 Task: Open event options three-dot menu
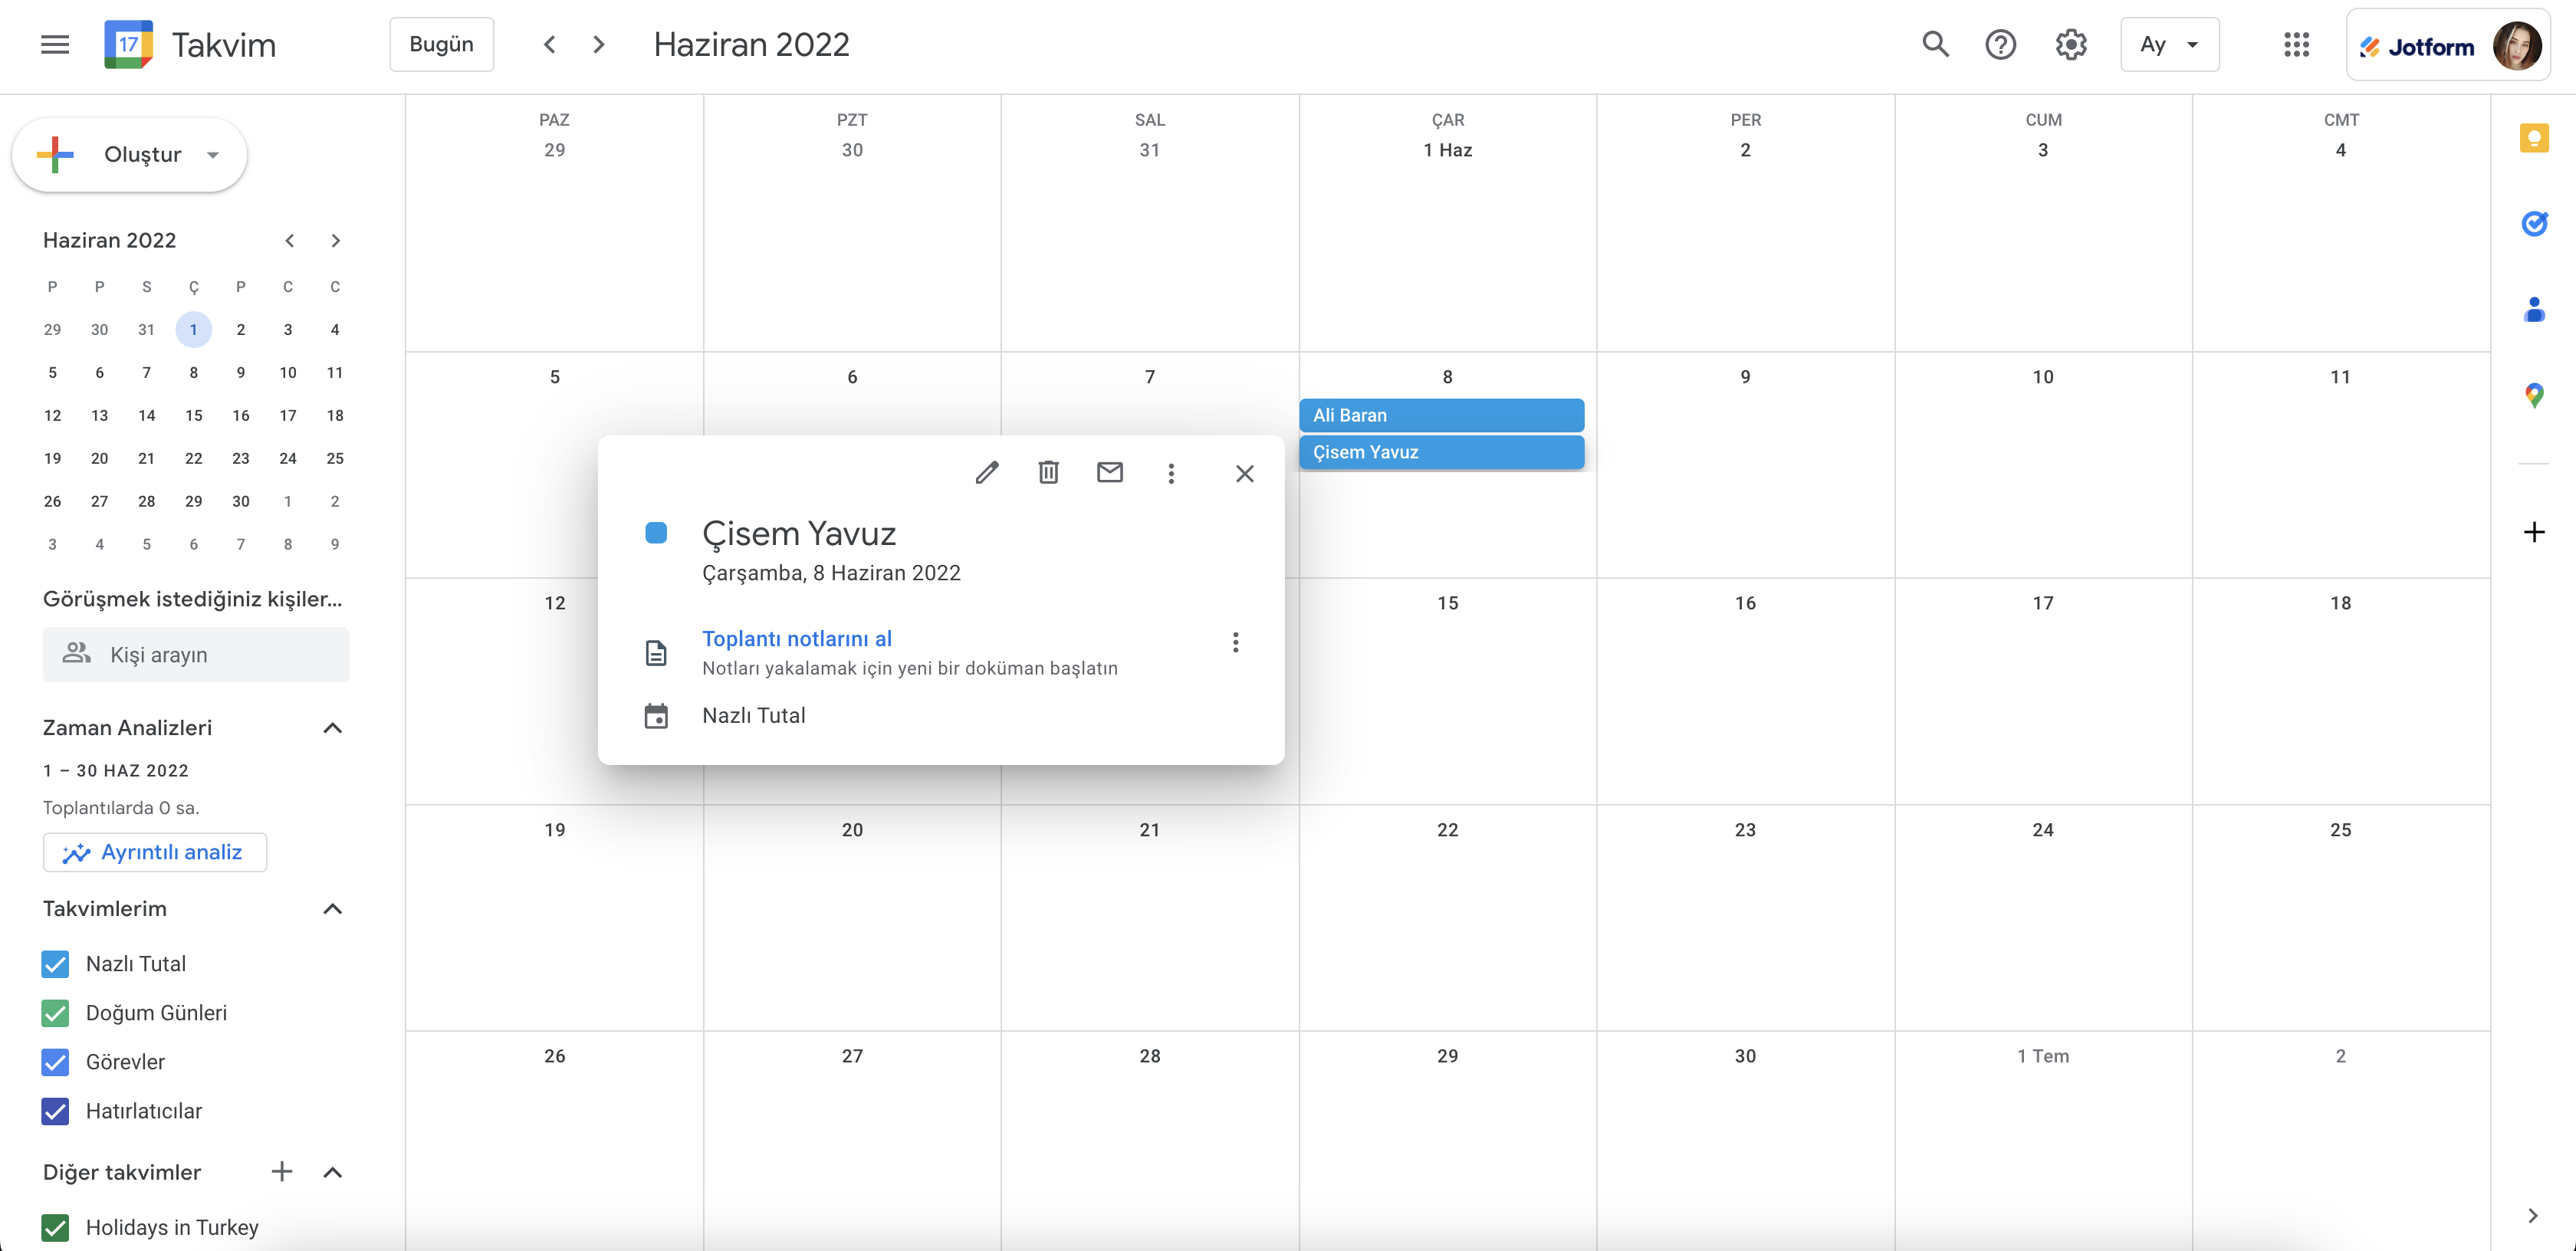1171,473
